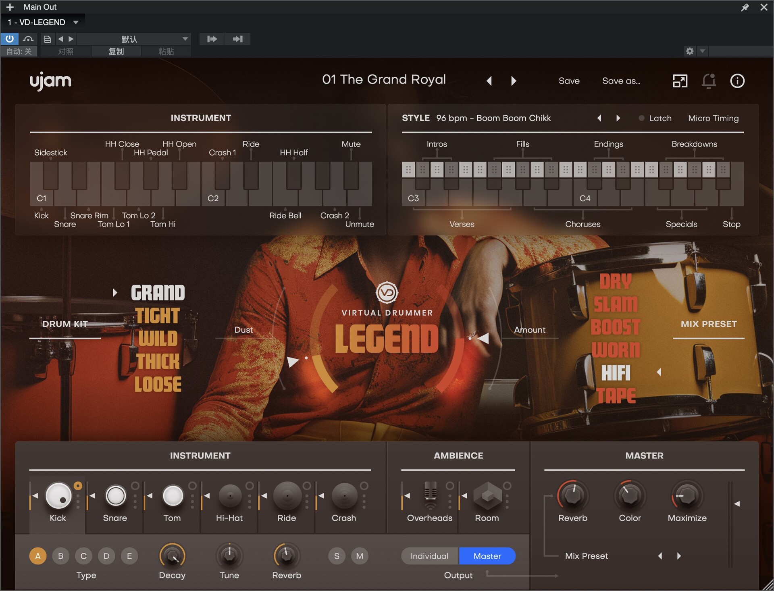Select the Ride cymbal icon
Screen dimensions: 774x591
pyautogui.click(x=287, y=495)
